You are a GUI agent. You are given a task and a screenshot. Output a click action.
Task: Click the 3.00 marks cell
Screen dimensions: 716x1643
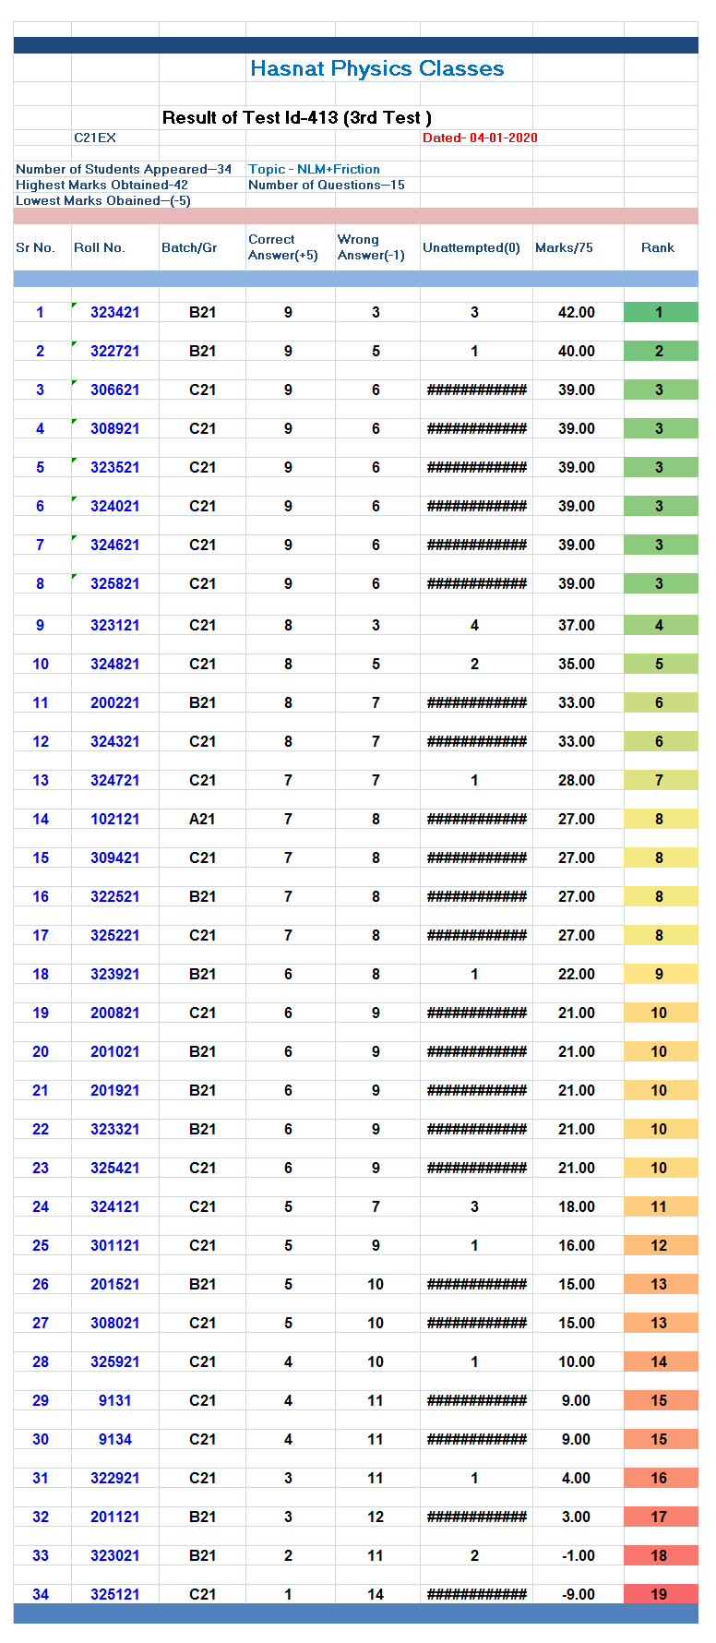[577, 1517]
